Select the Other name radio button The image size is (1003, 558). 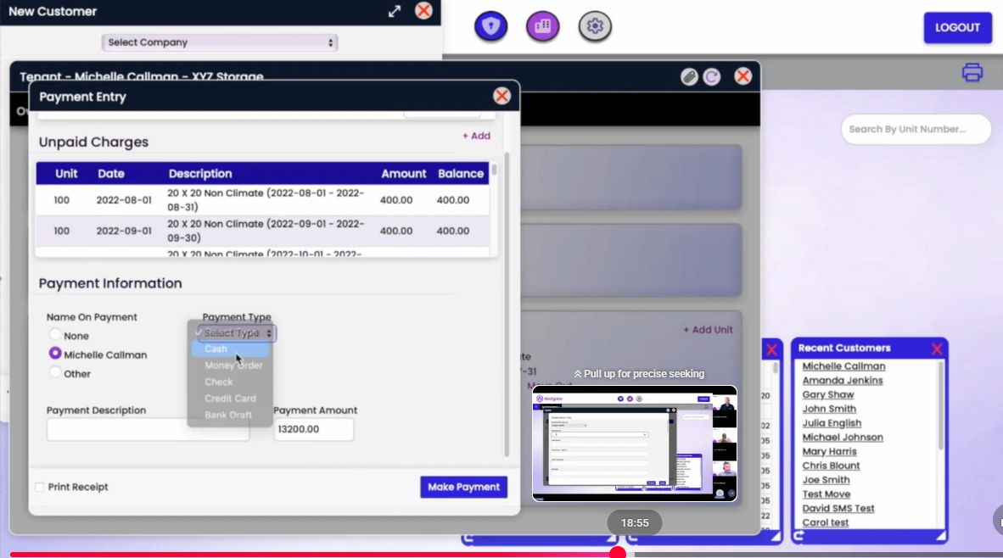[x=55, y=372]
